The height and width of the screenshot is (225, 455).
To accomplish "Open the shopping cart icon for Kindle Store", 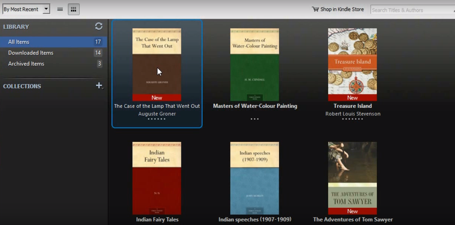I will [315, 9].
